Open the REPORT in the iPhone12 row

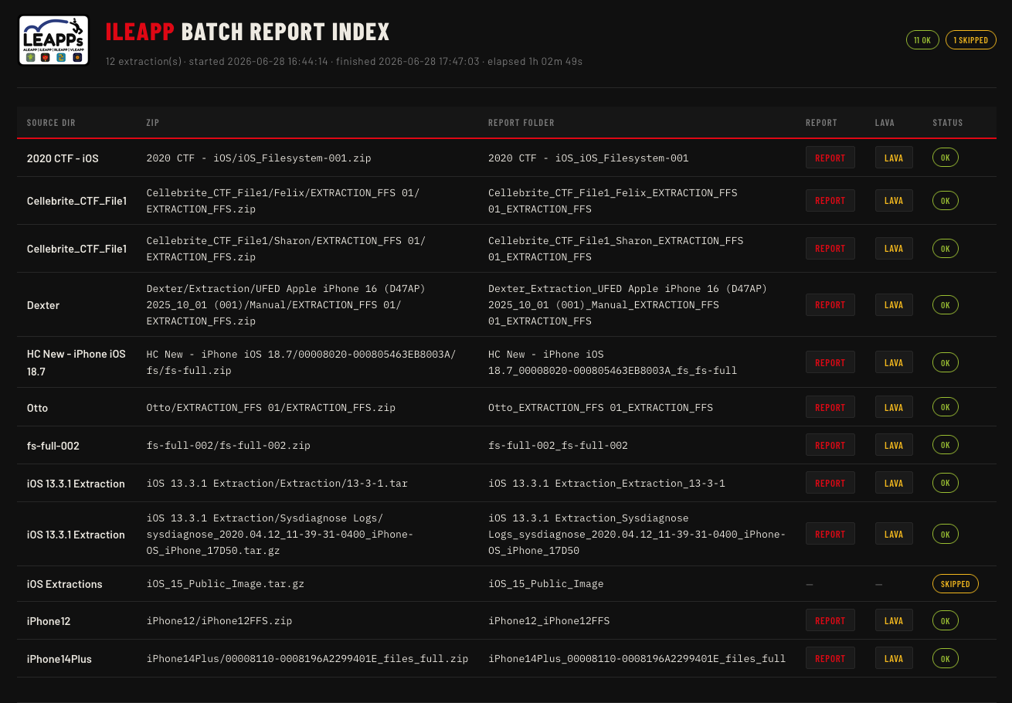click(x=830, y=620)
